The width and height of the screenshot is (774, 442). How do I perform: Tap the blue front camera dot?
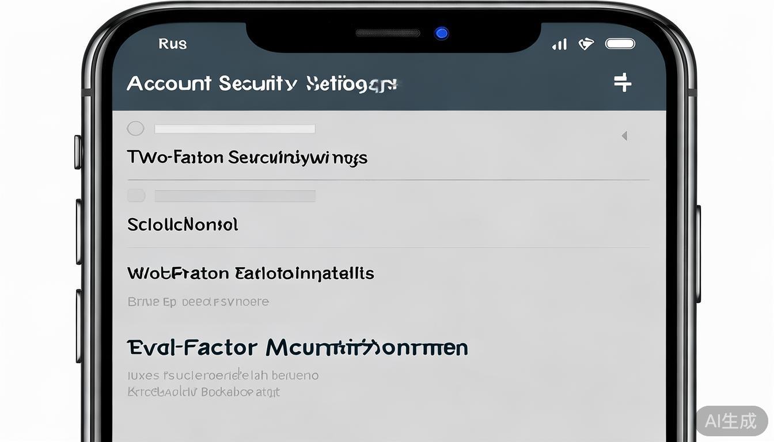tap(442, 33)
